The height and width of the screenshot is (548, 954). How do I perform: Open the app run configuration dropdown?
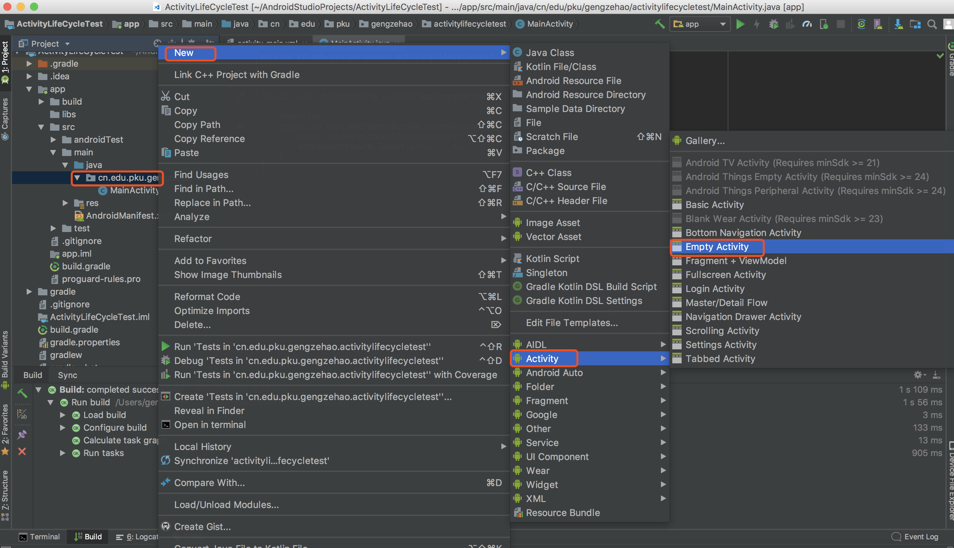click(x=700, y=24)
